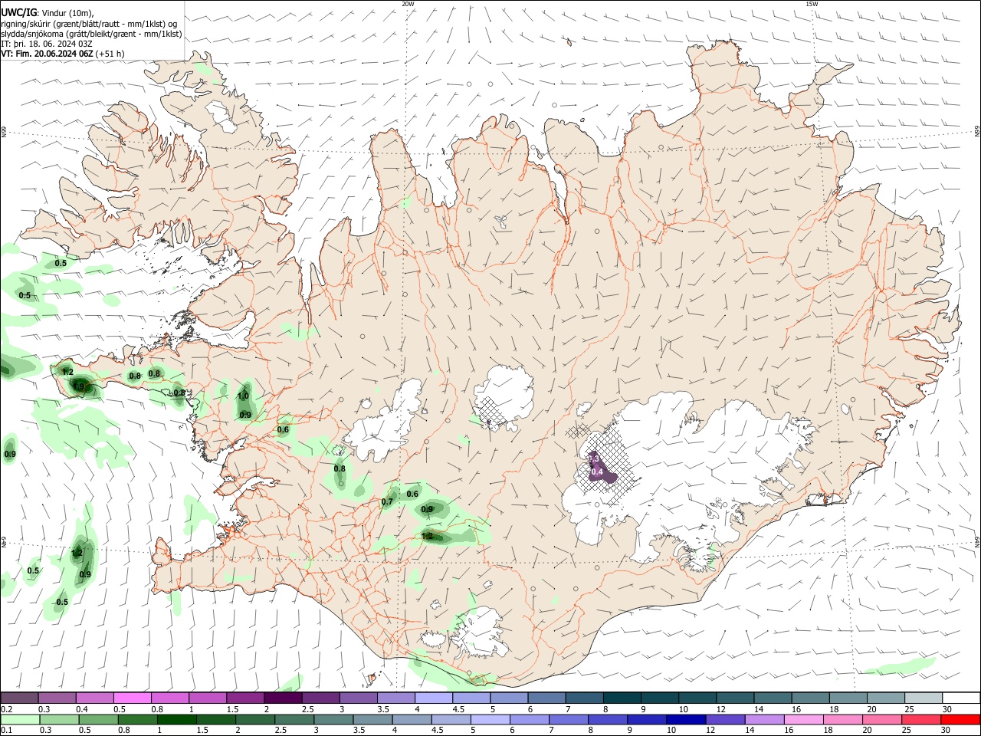
Task: Pick bottom legend bright red swatch starting at 30
Action: (x=960, y=720)
